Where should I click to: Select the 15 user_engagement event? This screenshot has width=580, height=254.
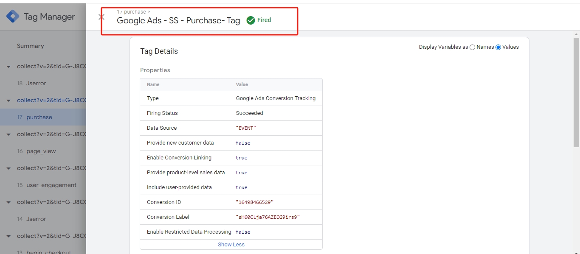click(43, 185)
